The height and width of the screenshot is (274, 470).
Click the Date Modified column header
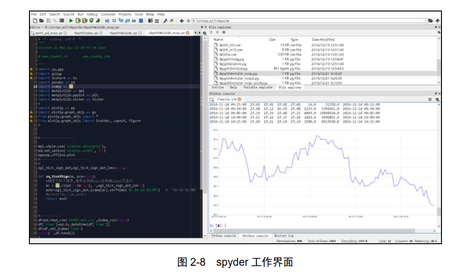(323, 39)
